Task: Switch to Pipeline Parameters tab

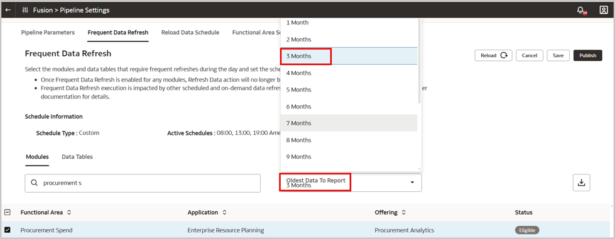Action: [48, 33]
